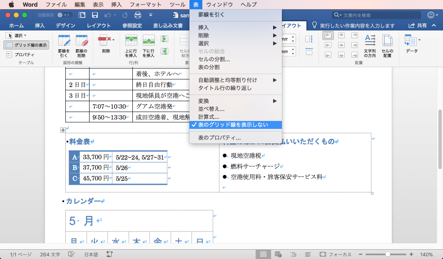This screenshot has width=443, height=259.
Task: Open the Quick Access Toolbar customize dropdown
Action: (151, 15)
